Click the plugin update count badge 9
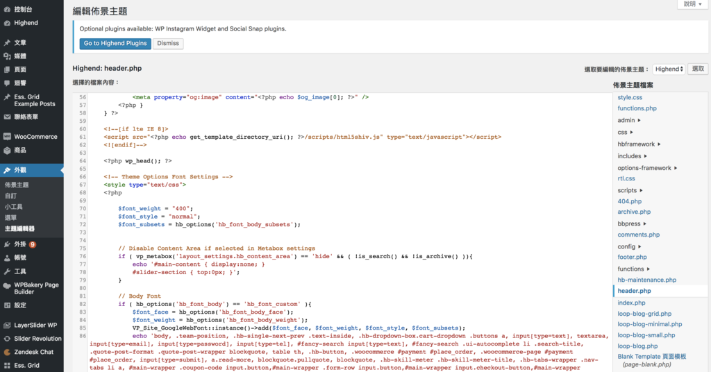The height and width of the screenshot is (372, 711). pos(33,245)
